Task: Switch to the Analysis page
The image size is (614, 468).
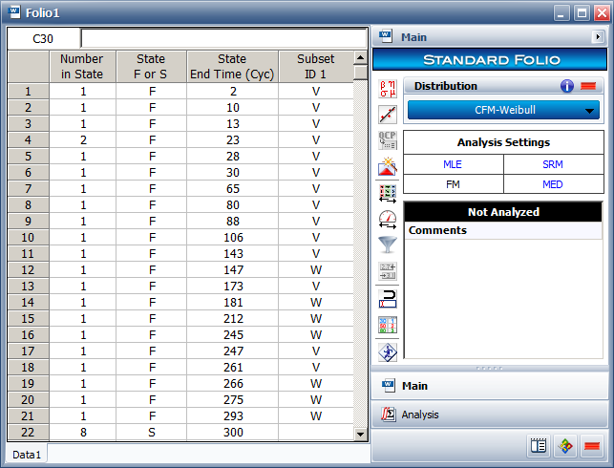Action: pyautogui.click(x=420, y=415)
